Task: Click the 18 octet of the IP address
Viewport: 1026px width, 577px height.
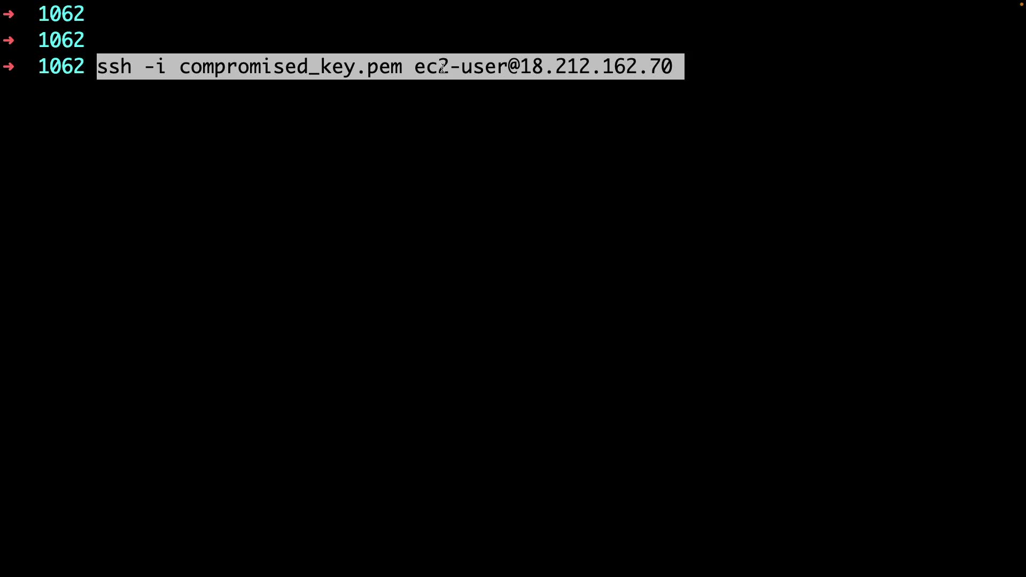Action: (532, 67)
